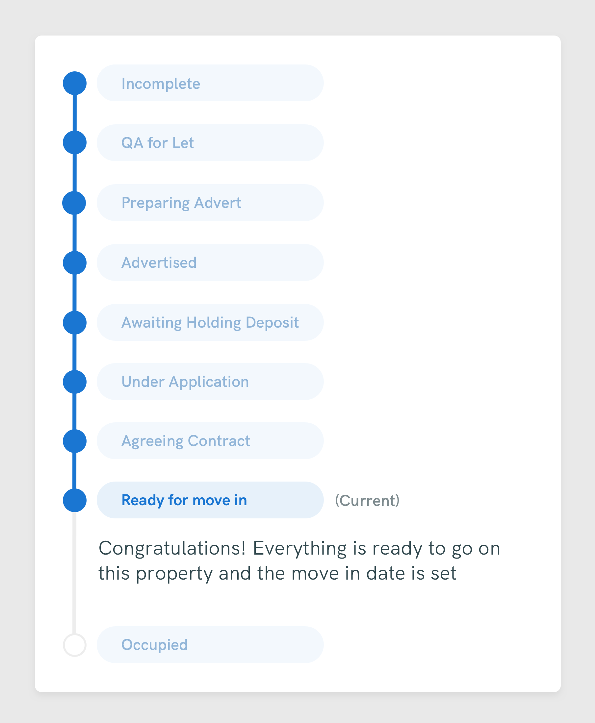Select the Ready for move in dot
Screen dimensions: 595x723
74,500
